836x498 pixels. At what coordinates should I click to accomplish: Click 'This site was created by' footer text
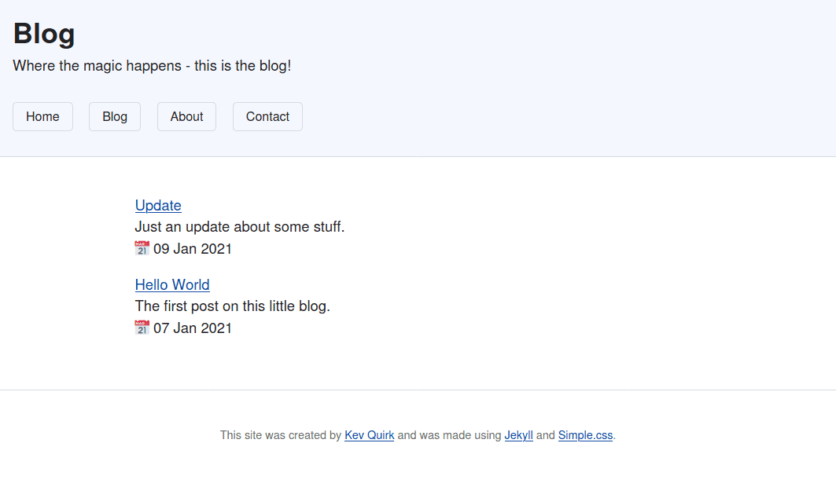coord(280,435)
